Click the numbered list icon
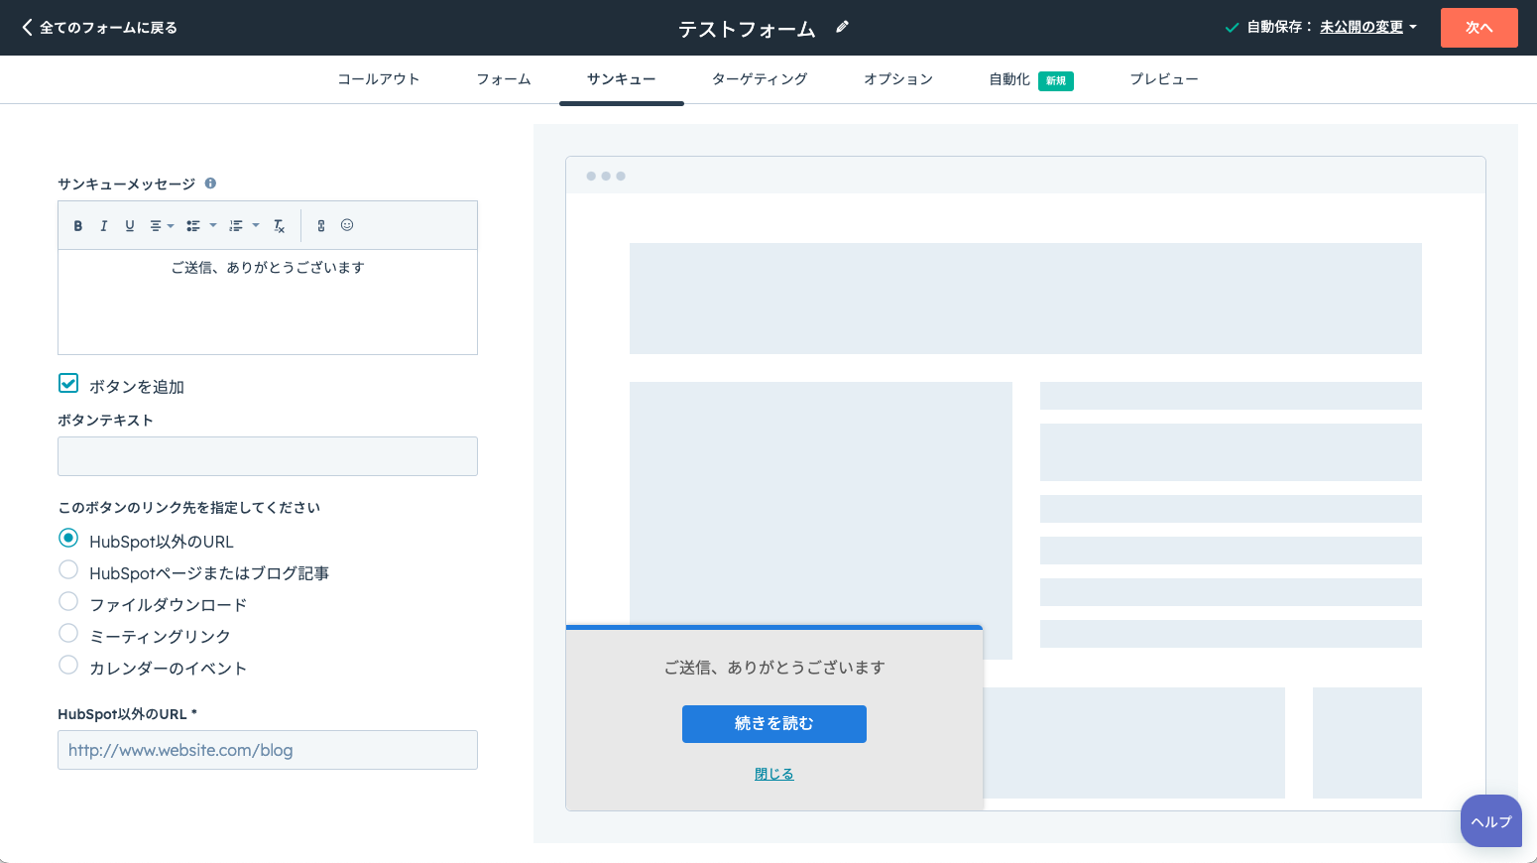1537x863 pixels. pos(236,226)
